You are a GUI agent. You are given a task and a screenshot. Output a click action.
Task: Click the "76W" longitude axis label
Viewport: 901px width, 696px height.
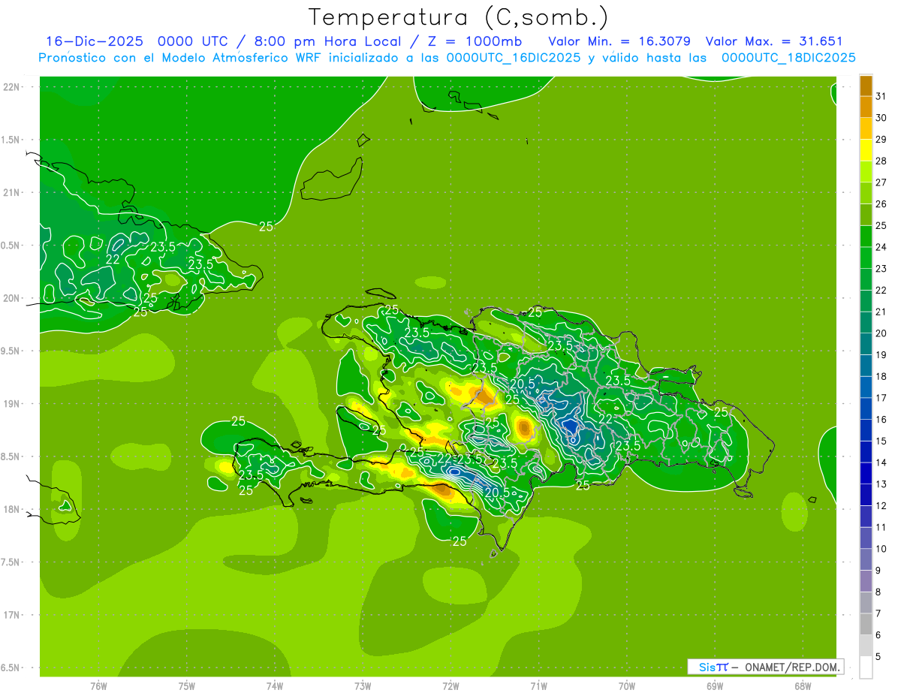99,685
